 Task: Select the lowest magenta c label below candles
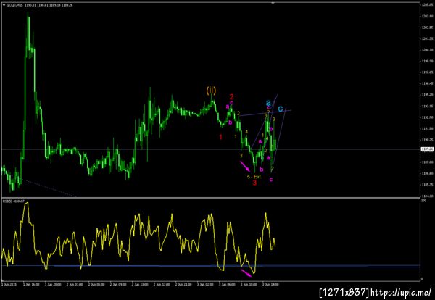(x=271, y=180)
